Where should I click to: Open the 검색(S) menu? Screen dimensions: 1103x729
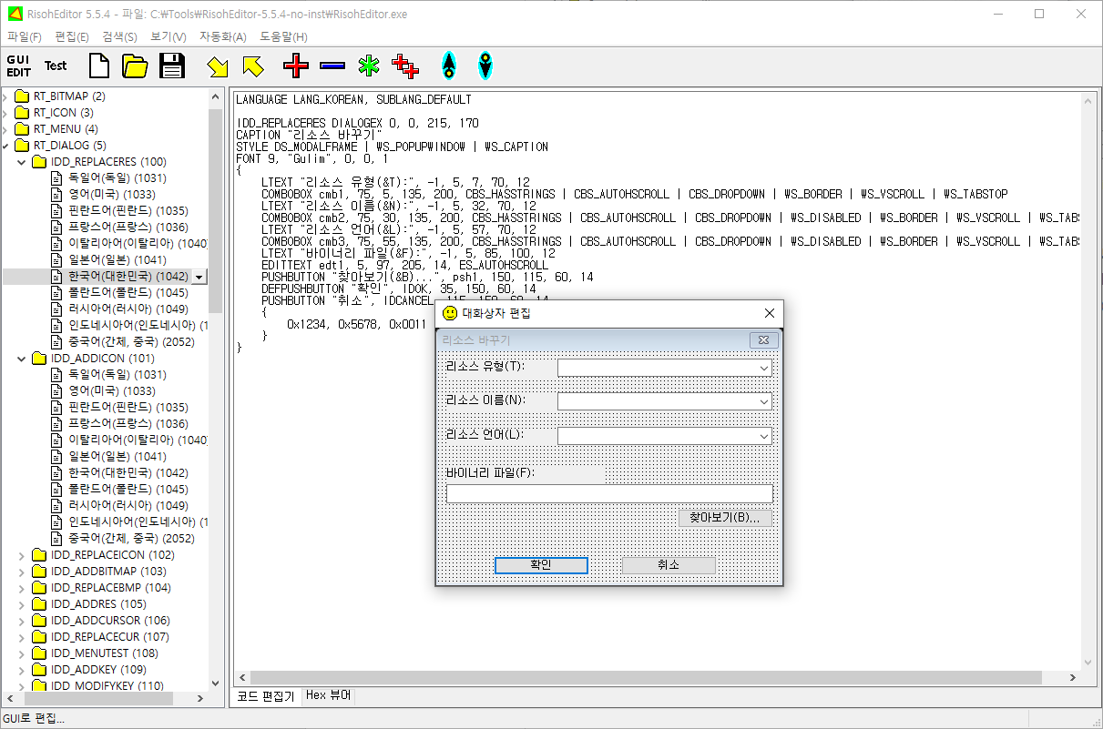(x=119, y=36)
